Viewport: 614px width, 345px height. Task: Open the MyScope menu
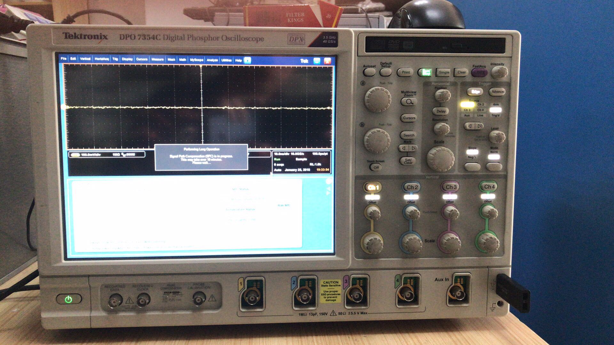[x=196, y=60]
